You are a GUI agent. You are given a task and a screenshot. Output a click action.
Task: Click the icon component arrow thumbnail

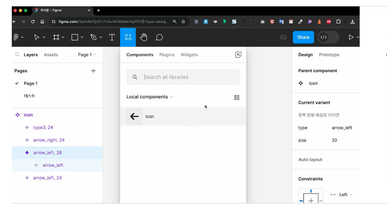(134, 116)
